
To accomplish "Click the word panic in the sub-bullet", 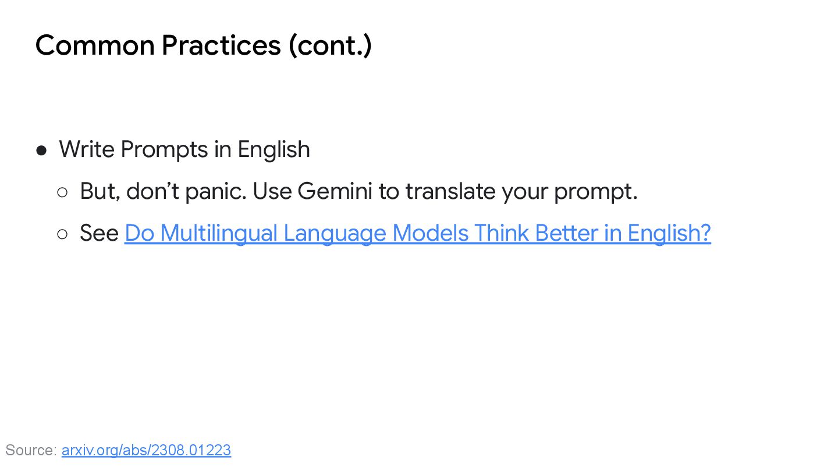I will tap(215, 191).
